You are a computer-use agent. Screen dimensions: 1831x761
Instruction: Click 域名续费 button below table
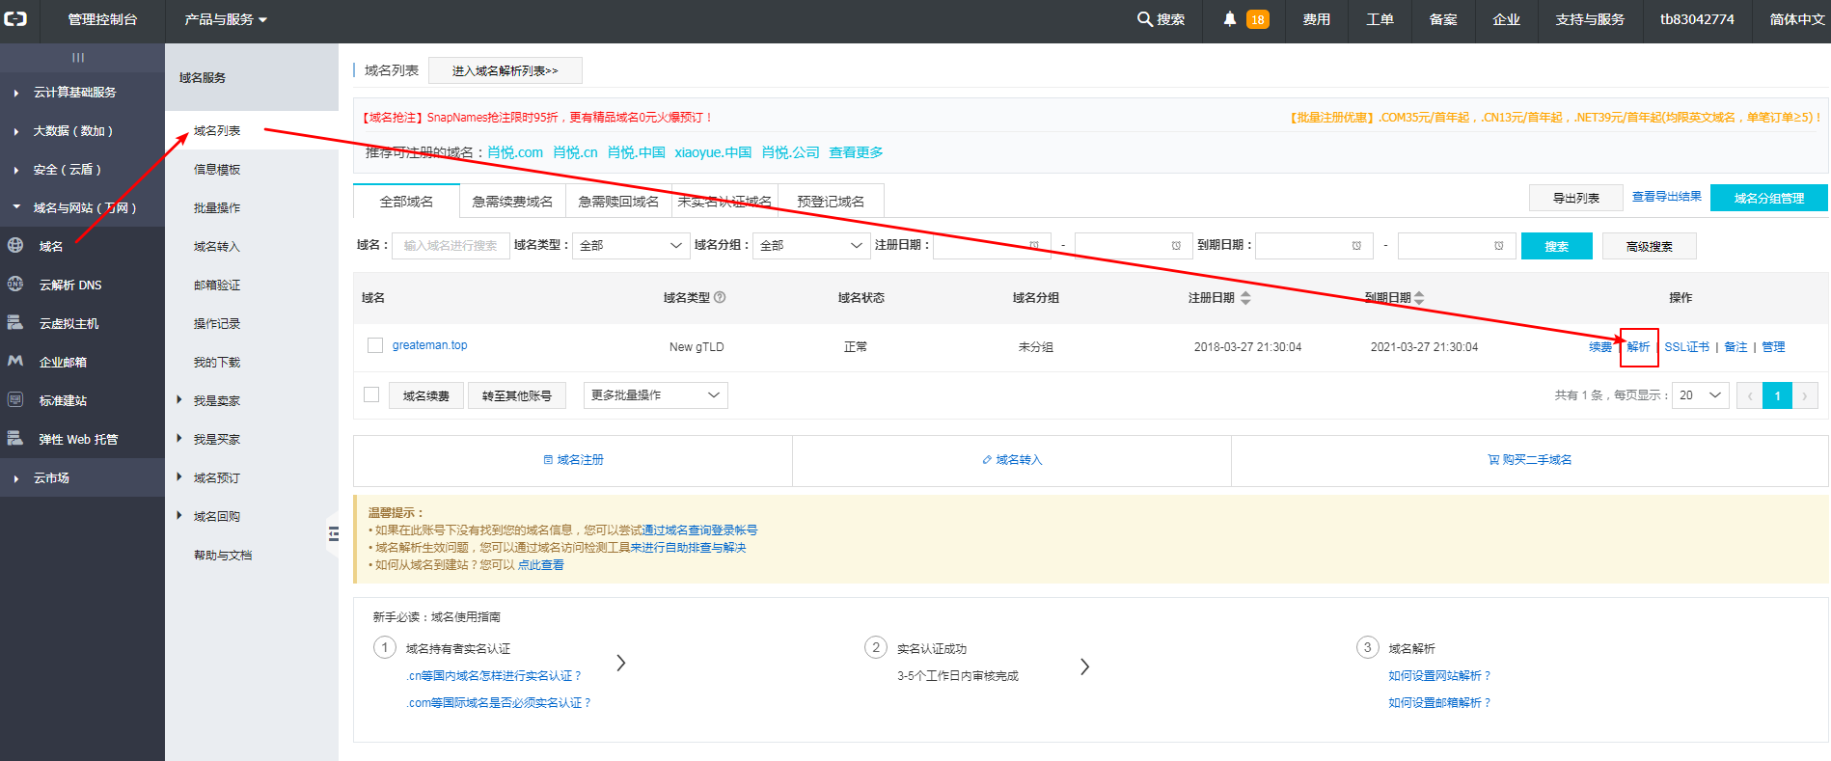point(426,395)
